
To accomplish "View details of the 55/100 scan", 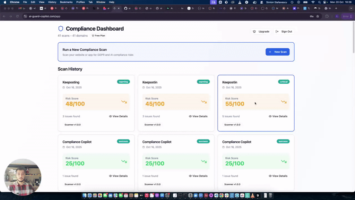I will 278,116.
